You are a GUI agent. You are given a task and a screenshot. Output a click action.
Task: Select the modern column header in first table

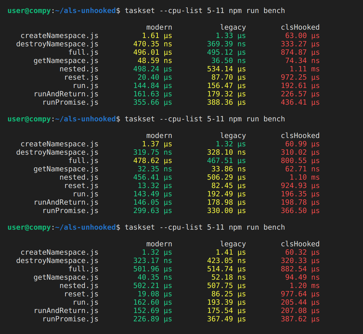click(x=159, y=27)
